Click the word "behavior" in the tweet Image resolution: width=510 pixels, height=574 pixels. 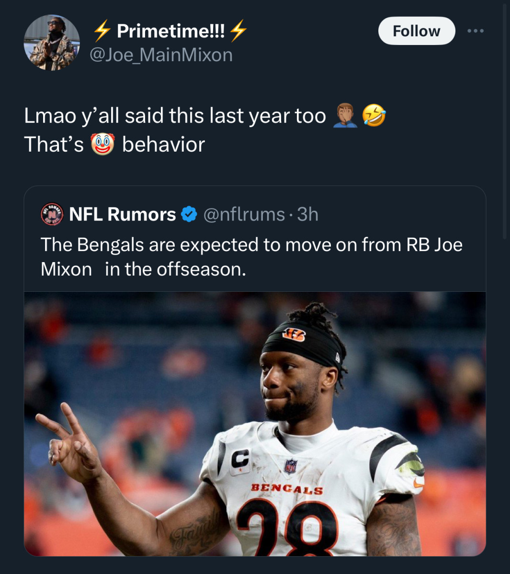163,144
